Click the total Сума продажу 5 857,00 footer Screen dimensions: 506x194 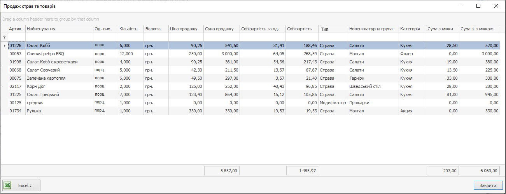coord(222,171)
